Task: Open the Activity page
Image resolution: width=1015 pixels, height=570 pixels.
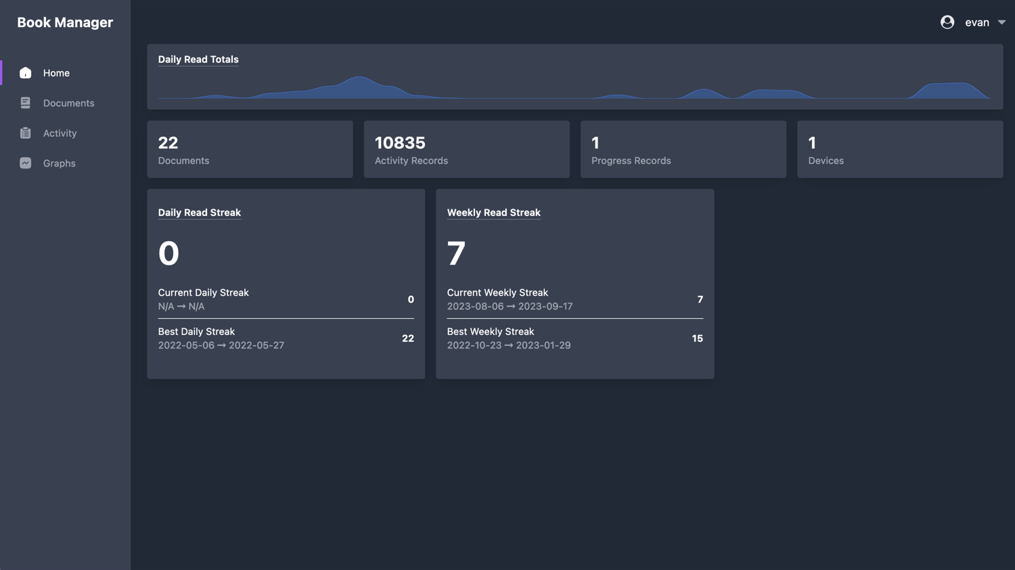Action: 60,133
